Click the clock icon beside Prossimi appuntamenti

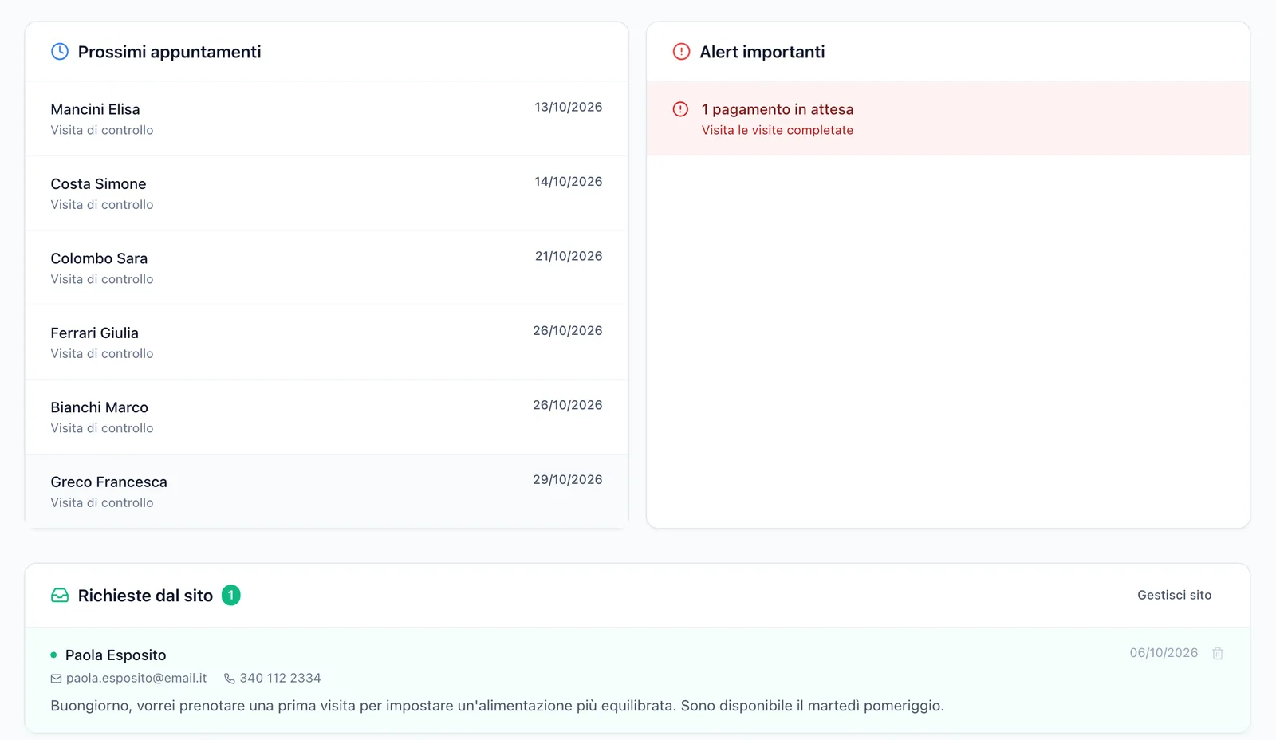(60, 52)
